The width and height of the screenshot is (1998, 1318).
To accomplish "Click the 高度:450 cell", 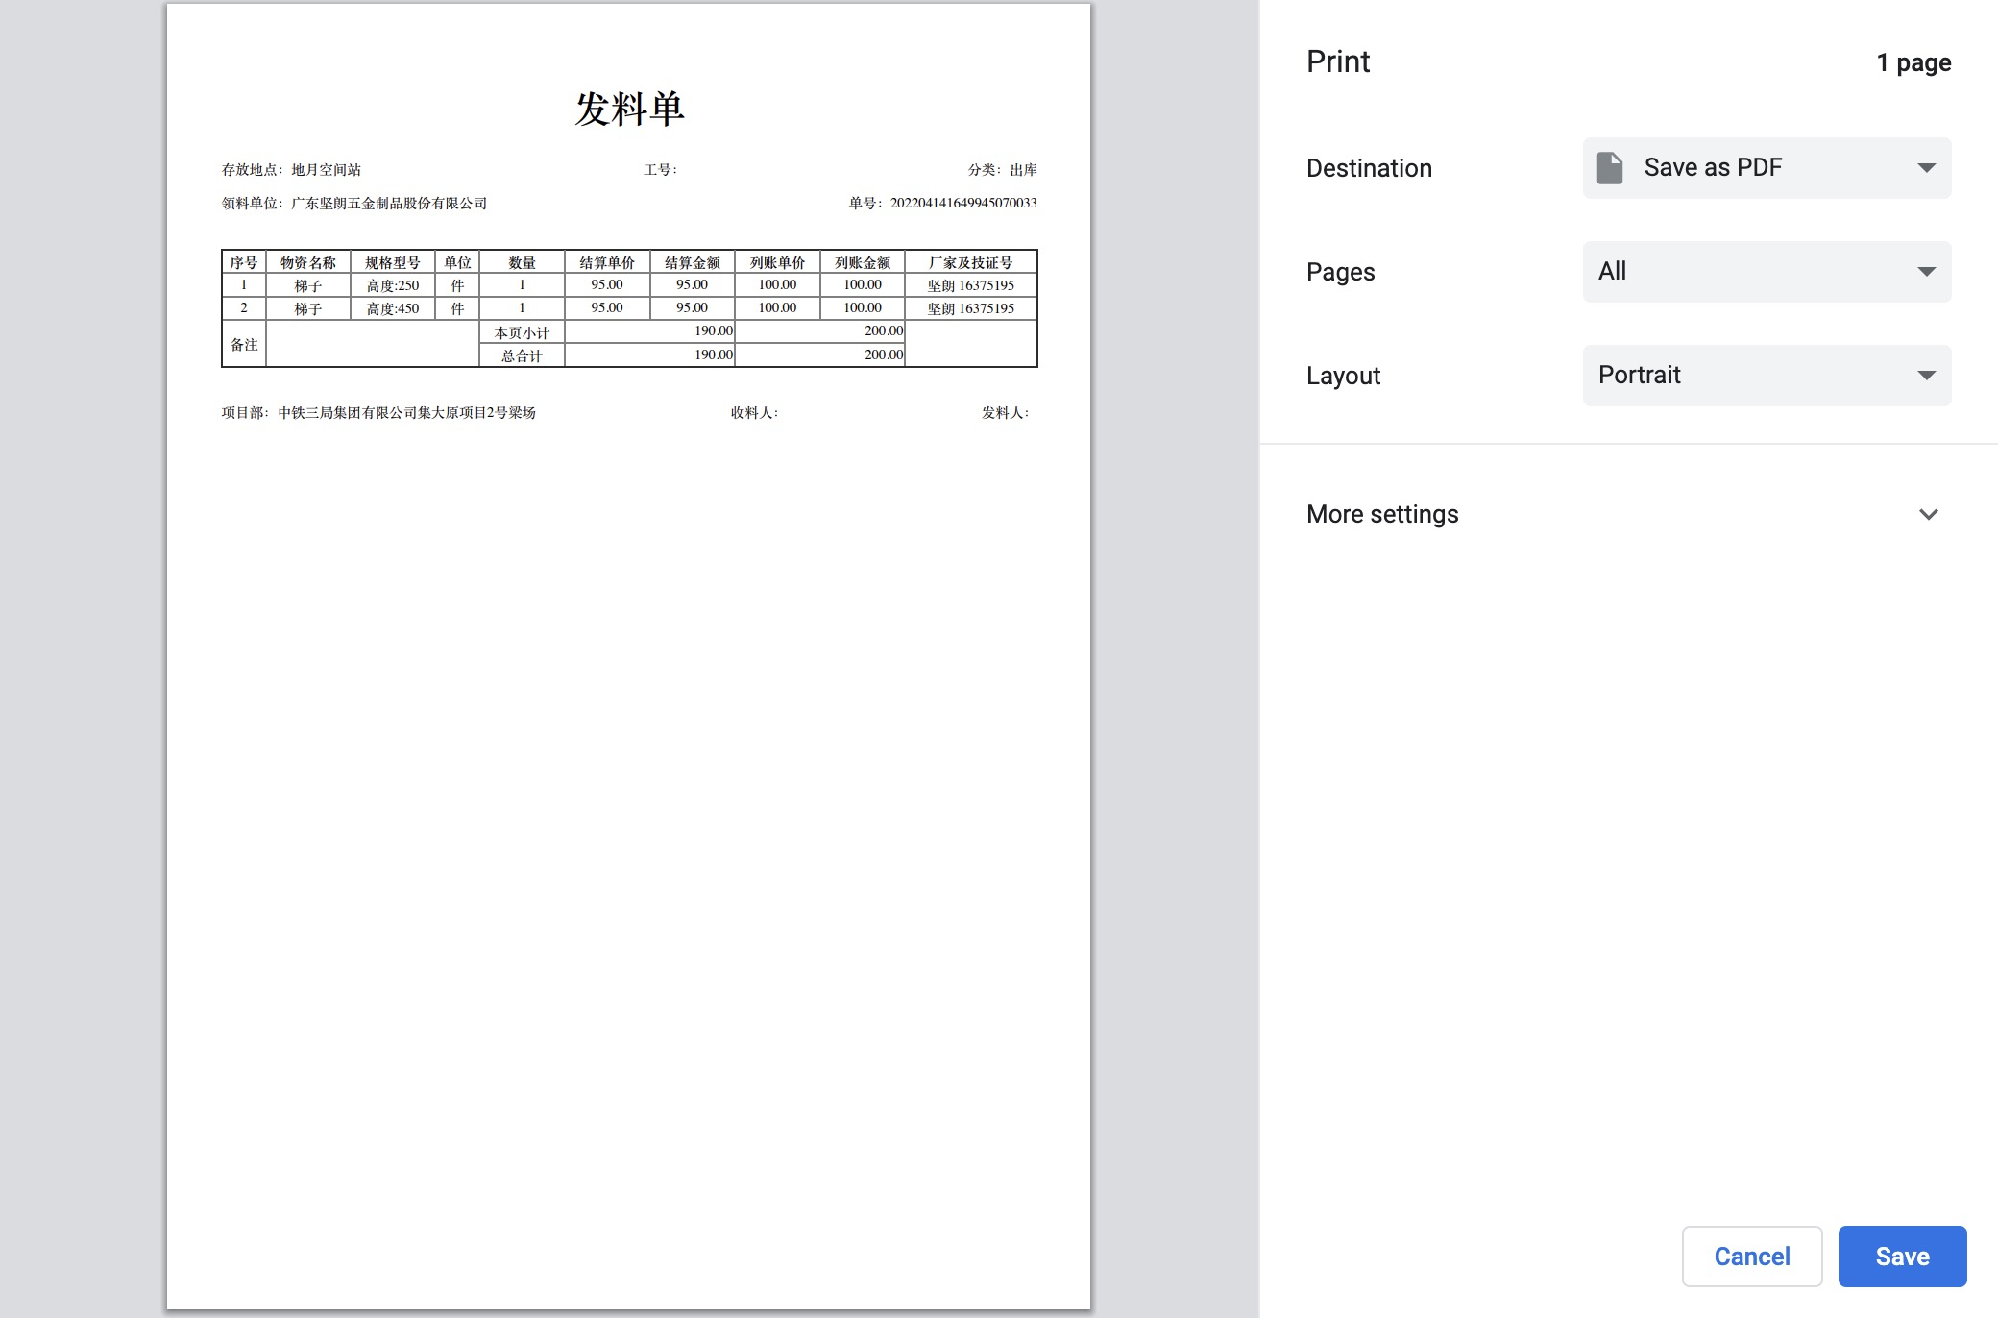I will click(x=393, y=308).
